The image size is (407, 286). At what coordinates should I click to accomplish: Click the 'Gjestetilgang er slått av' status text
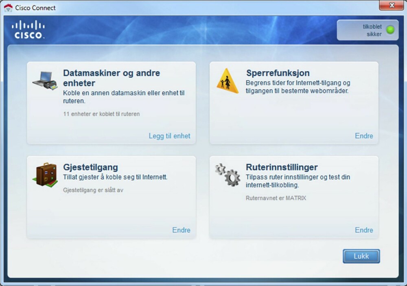pos(93,190)
